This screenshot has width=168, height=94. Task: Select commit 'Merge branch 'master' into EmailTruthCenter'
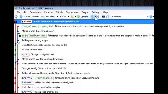tap(43, 59)
